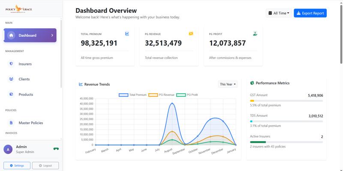Expand the Dashboard menu chevron
This screenshot has width=343, height=171.
pyautogui.click(x=52, y=35)
